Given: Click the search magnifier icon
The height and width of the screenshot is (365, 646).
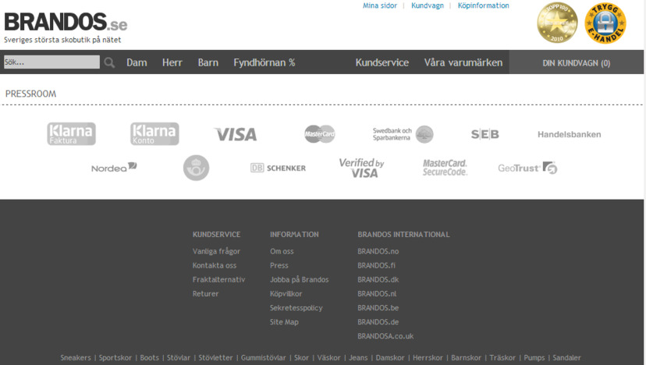Looking at the screenshot, I should [x=109, y=62].
